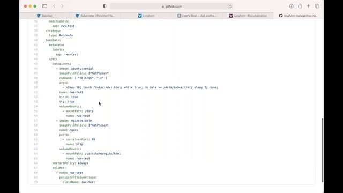Click the 'nginx:stable' image value
This screenshot has height=193, width=343.
coord(81,121)
